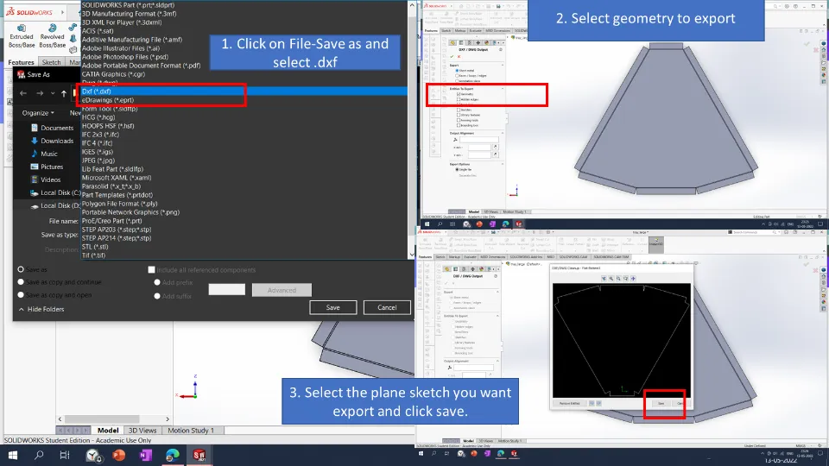Click the Revolved Boss/Base tool icon
Image resolution: width=829 pixels, height=466 pixels.
click(x=52, y=28)
